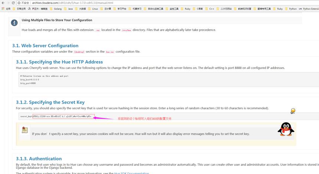Click the penguin QQ icon
Screen dimensions: 319x174
[x=286, y=129]
